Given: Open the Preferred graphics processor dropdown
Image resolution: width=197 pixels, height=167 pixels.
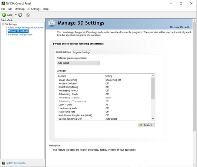Looking at the screenshot, I should 78,63.
